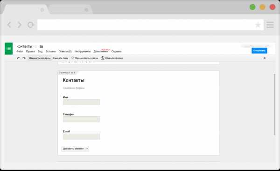Open the Вставка menu

tap(50, 51)
